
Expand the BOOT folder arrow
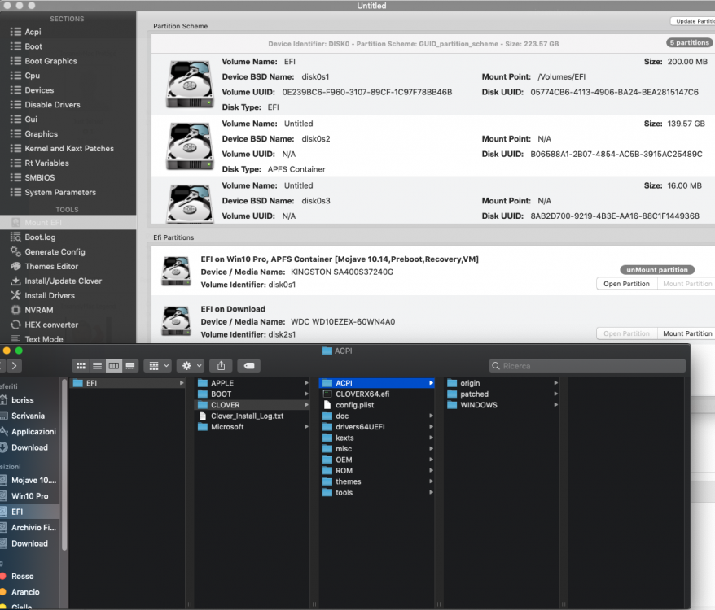coord(306,394)
